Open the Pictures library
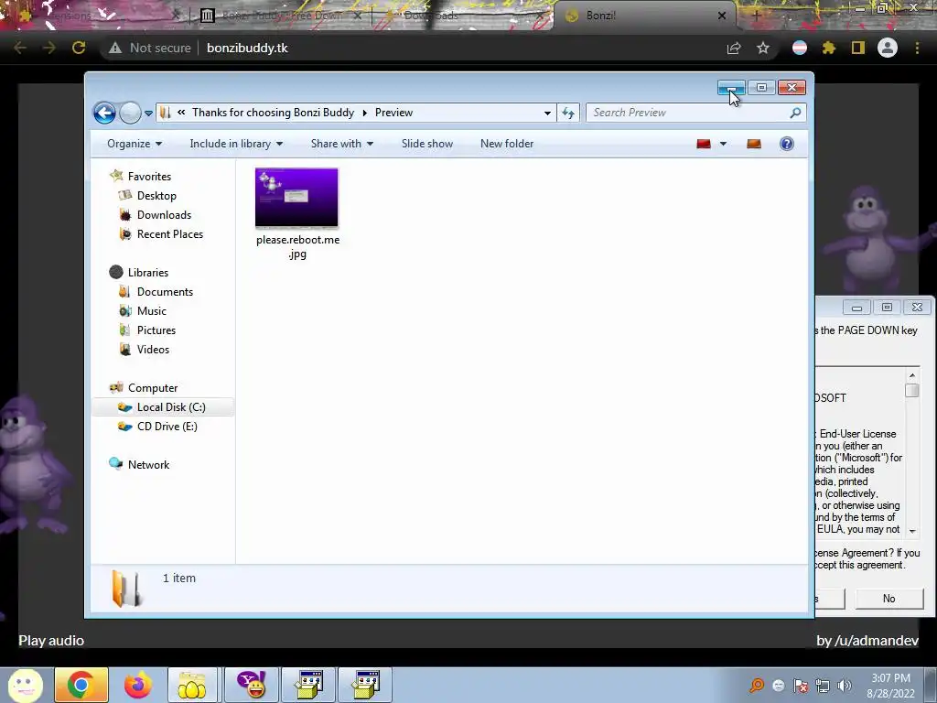 pos(156,330)
